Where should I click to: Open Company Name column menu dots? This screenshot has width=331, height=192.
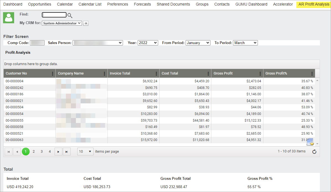pyautogui.click(x=104, y=73)
